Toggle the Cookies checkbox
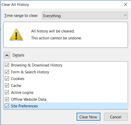The height and width of the screenshot is (125, 131). click(7, 79)
